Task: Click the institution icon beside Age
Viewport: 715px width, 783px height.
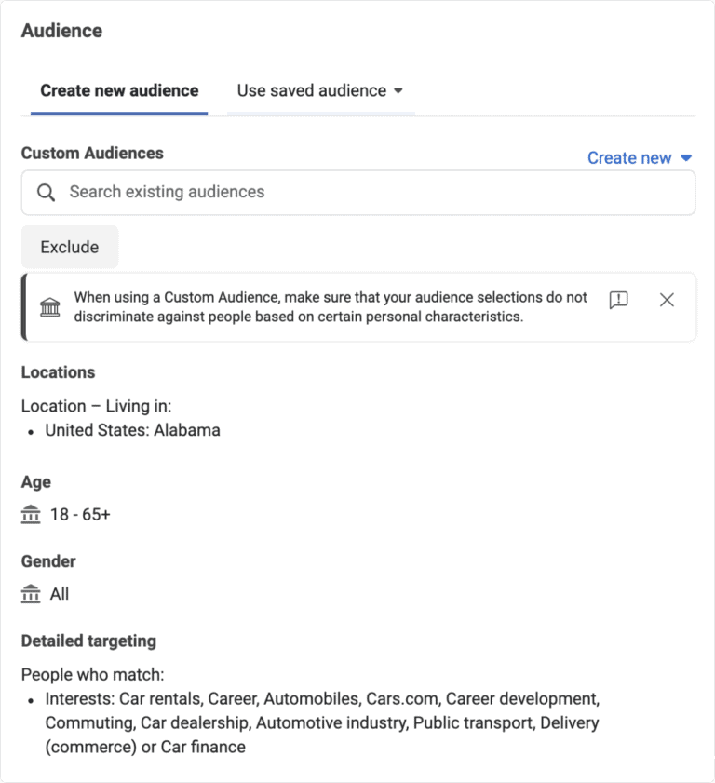Action: [31, 514]
